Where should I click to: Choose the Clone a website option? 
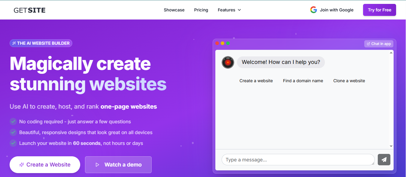click(x=349, y=81)
